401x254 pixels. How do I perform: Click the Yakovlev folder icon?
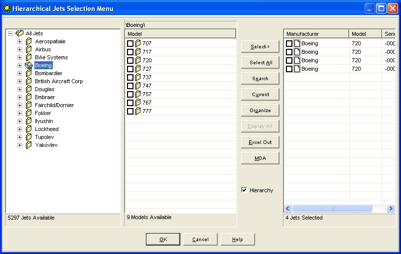click(x=29, y=145)
